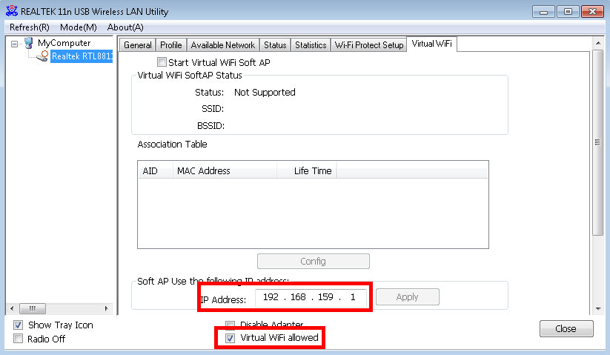Click the Config button

tap(314, 262)
